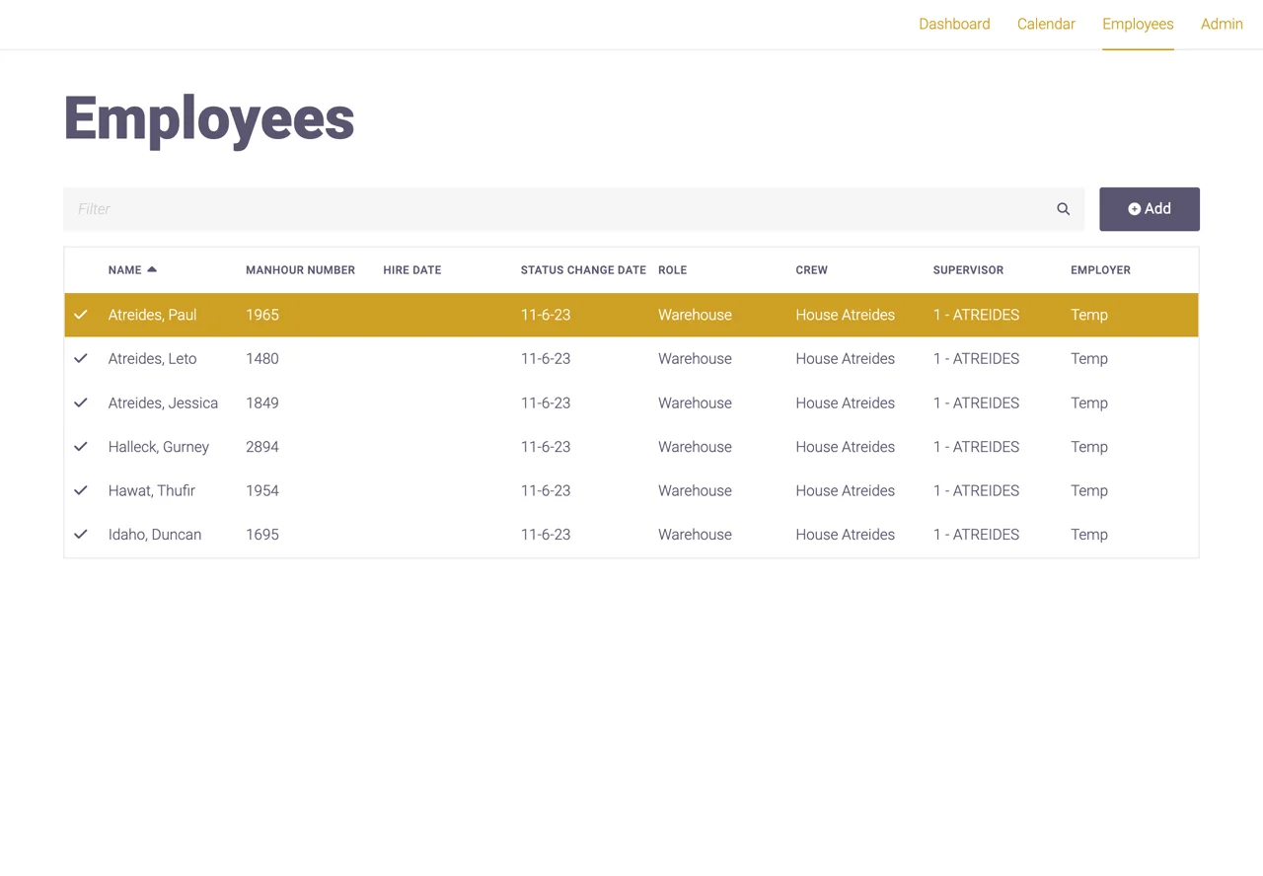Click the Add employee button

point(1150,209)
